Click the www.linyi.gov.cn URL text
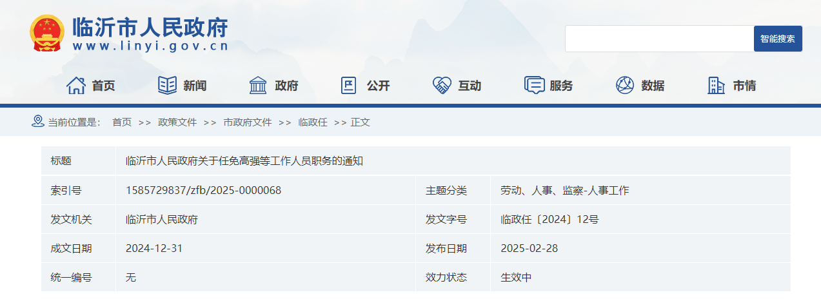The height and width of the screenshot is (299, 821). pyautogui.click(x=150, y=46)
